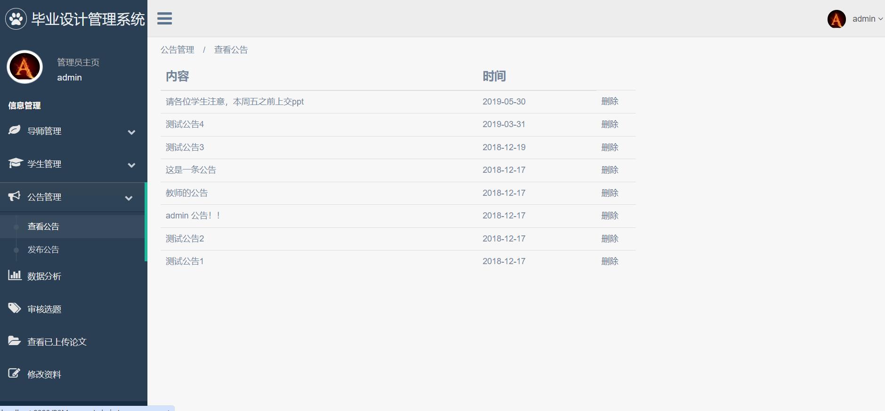Click 内容 column header
The height and width of the screenshot is (411, 885).
178,76
